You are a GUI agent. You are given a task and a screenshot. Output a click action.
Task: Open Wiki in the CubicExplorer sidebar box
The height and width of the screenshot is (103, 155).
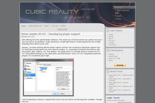111,61
